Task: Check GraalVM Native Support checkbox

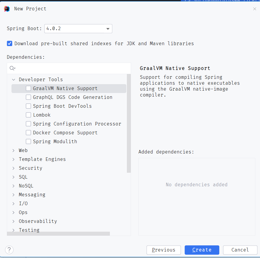Action: pyautogui.click(x=28, y=89)
